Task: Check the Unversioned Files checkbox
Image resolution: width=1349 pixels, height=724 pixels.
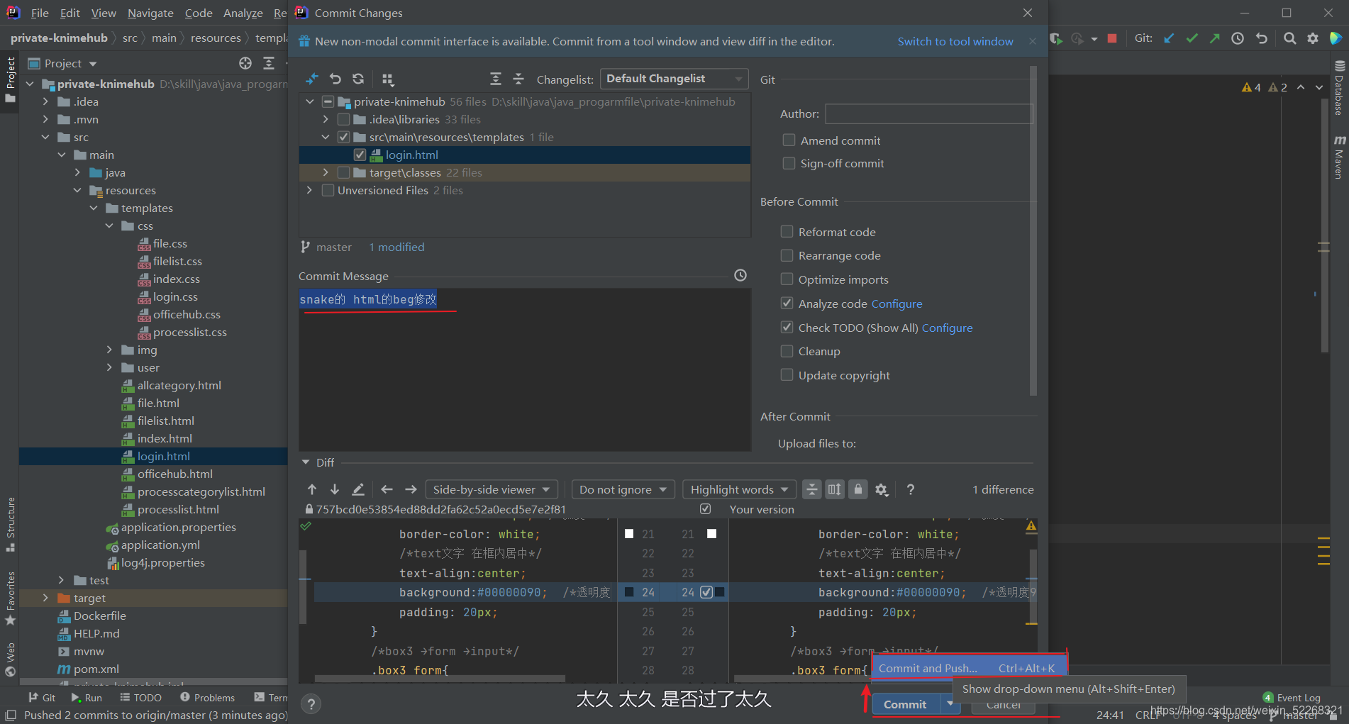Action: coord(328,190)
